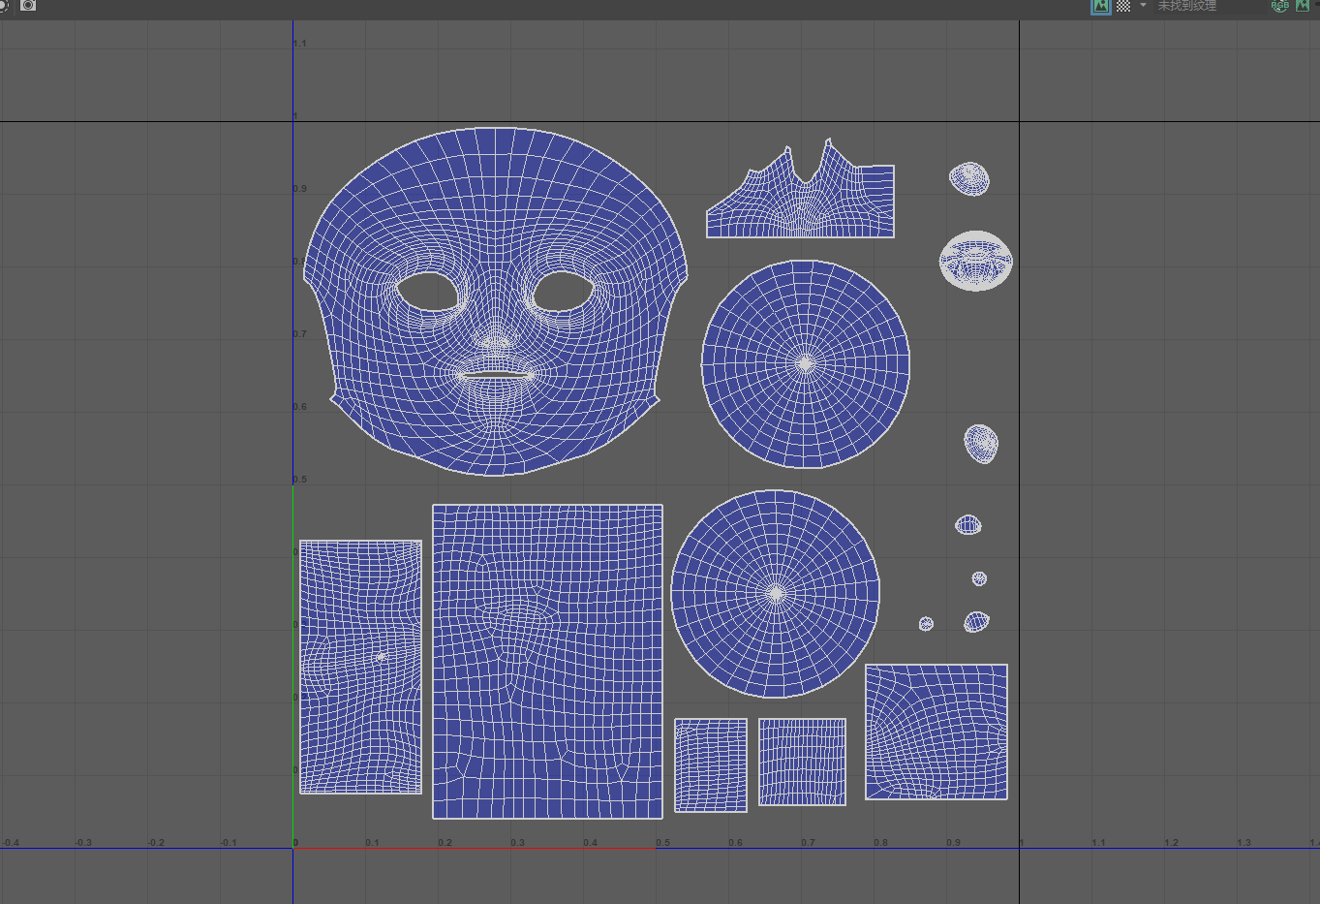Toggle the display image icon highlighted in blue
1320x904 pixels.
[1101, 6]
